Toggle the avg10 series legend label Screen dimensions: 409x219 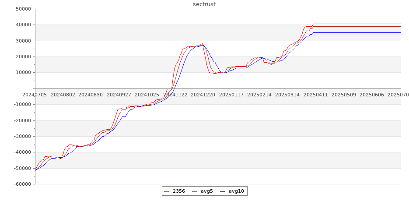[236, 191]
